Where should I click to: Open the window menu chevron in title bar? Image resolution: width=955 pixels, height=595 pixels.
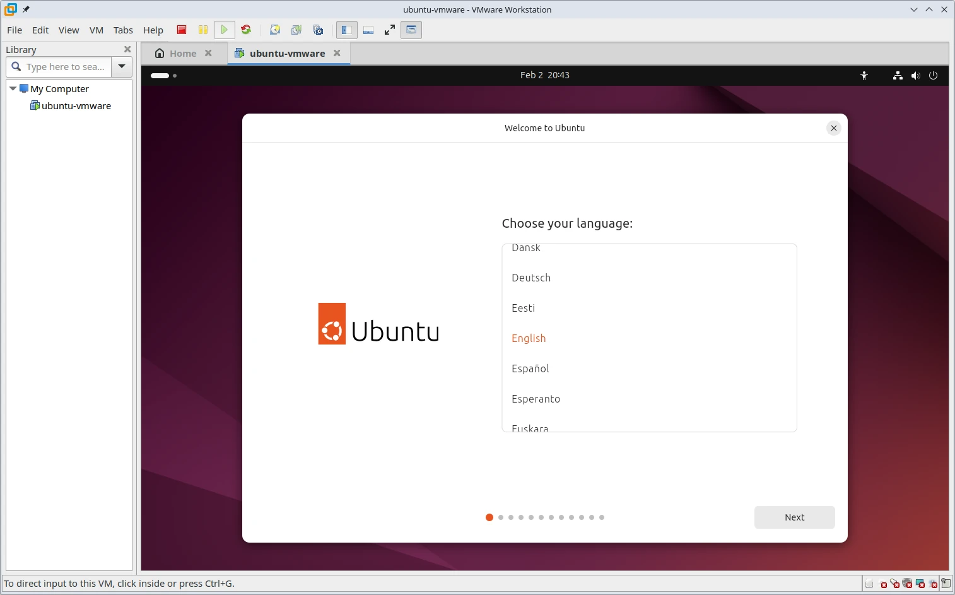pos(914,9)
